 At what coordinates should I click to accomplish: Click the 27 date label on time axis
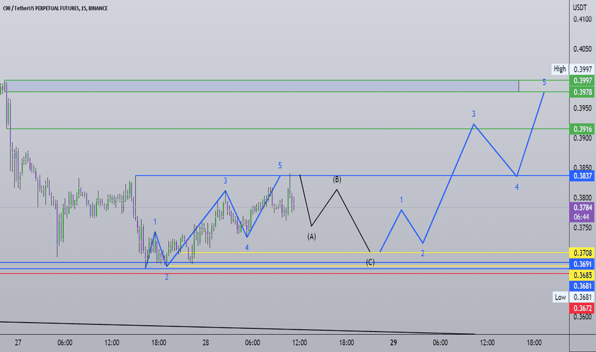click(x=18, y=343)
